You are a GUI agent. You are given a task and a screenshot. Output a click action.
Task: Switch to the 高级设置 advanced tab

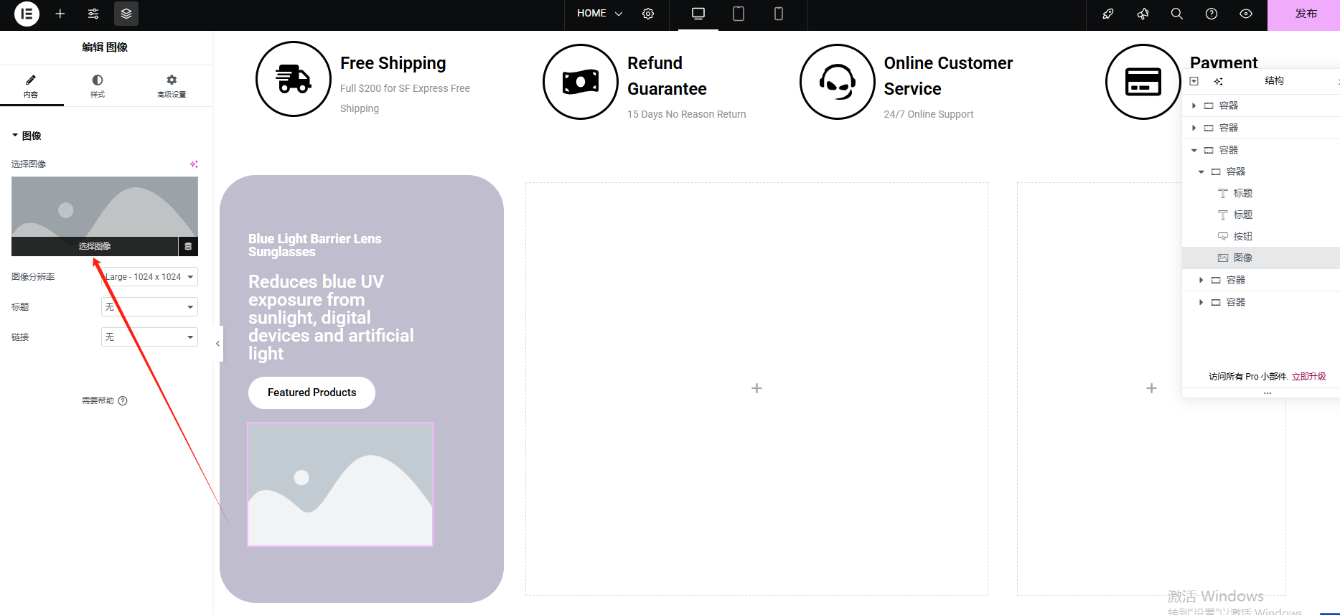pos(172,85)
